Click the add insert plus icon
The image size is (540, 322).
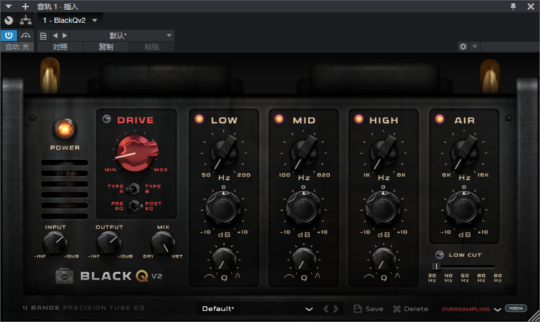pos(25,6)
